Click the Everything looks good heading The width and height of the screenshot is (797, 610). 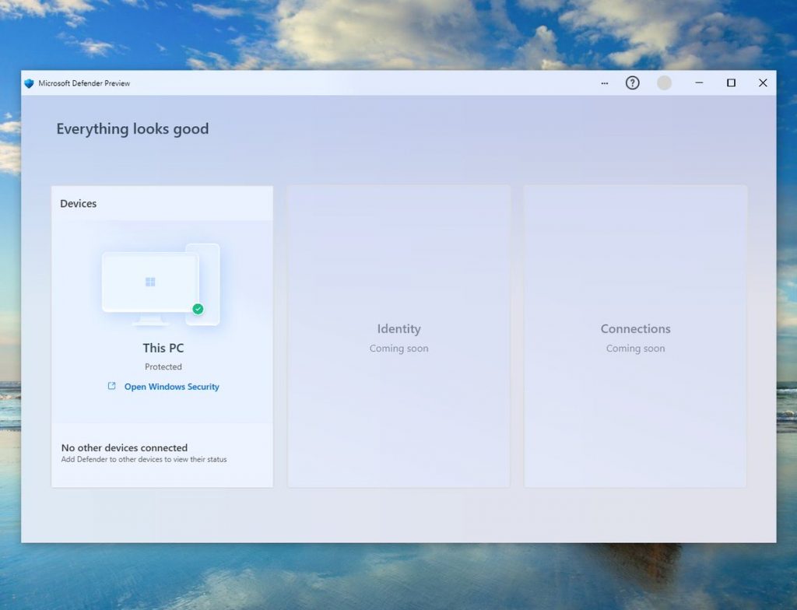click(132, 129)
